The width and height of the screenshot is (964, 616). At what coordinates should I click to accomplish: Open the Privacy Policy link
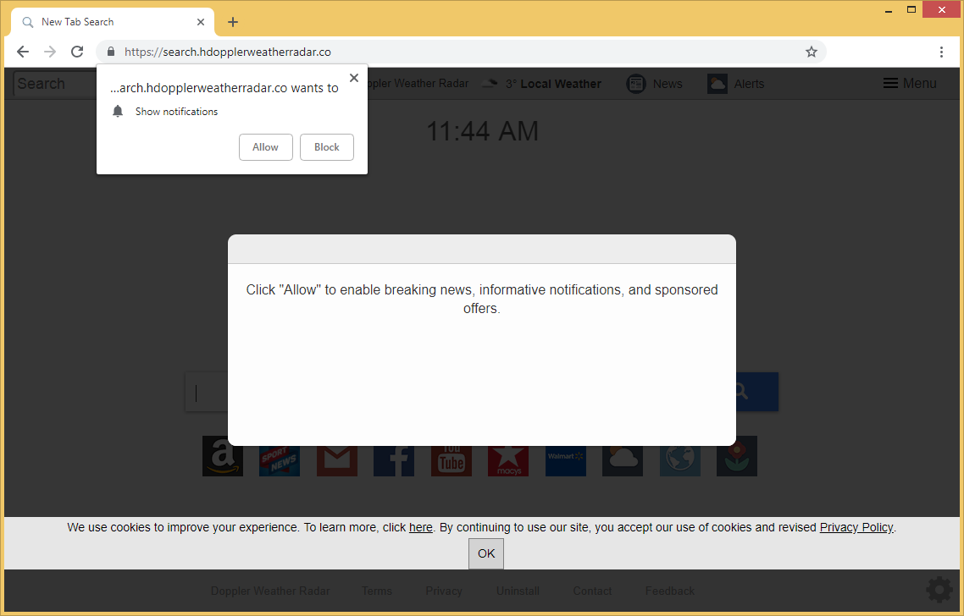pyautogui.click(x=856, y=527)
